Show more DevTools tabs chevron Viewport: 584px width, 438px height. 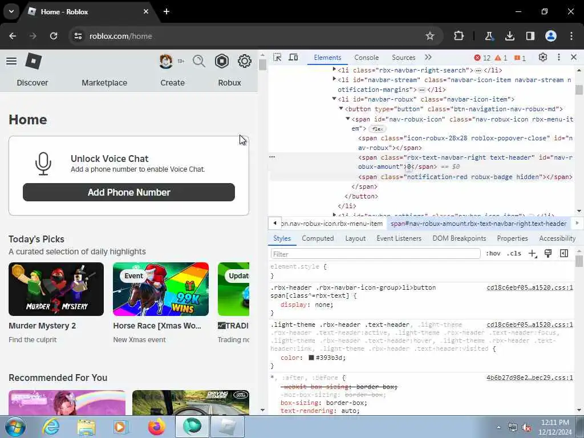[428, 58]
